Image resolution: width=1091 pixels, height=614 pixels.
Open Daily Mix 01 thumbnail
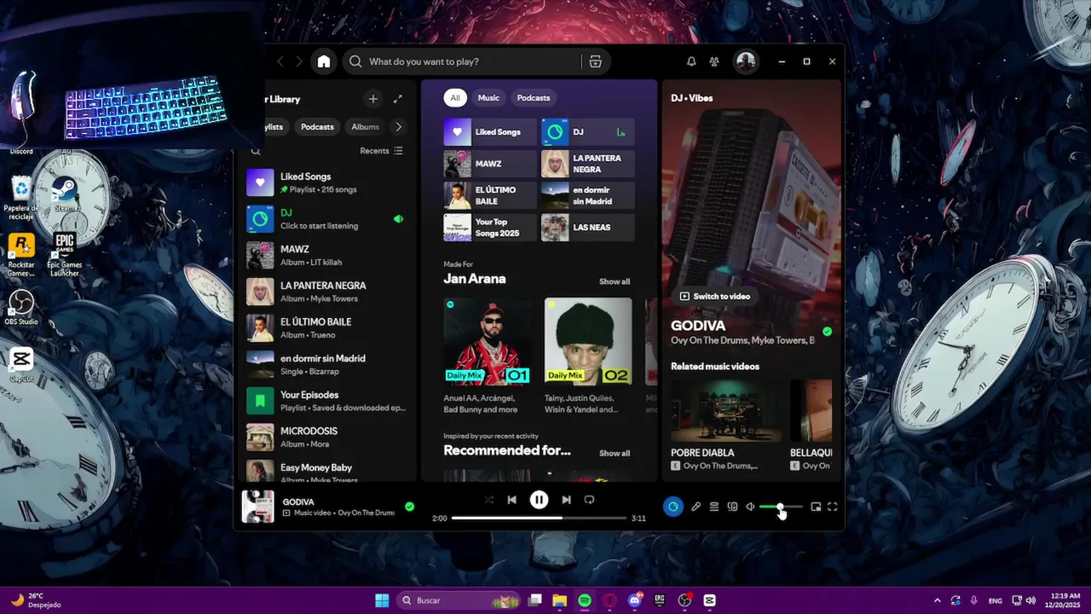tap(488, 341)
